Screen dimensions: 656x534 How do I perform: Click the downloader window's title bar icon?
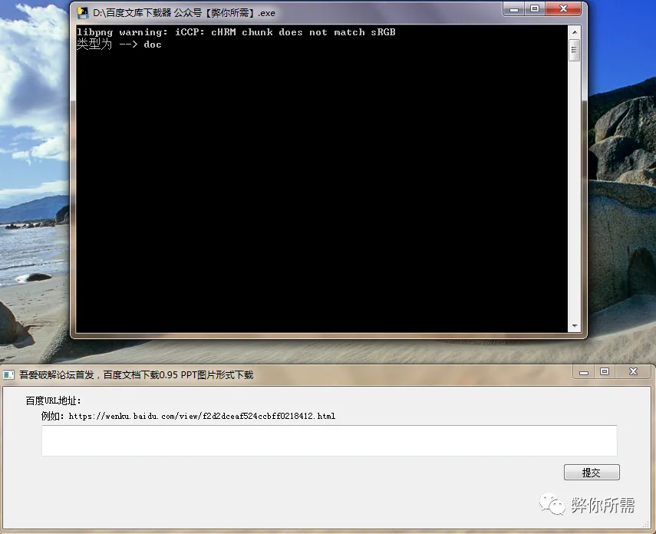pyautogui.click(x=8, y=374)
